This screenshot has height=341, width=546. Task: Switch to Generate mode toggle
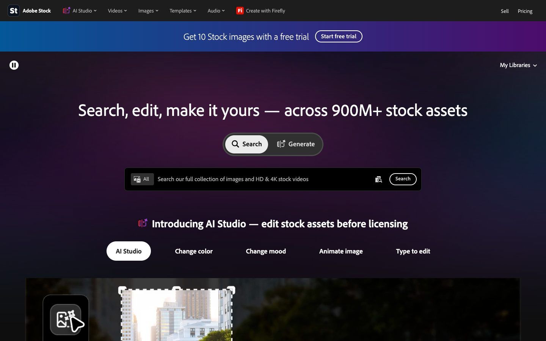coord(296,144)
